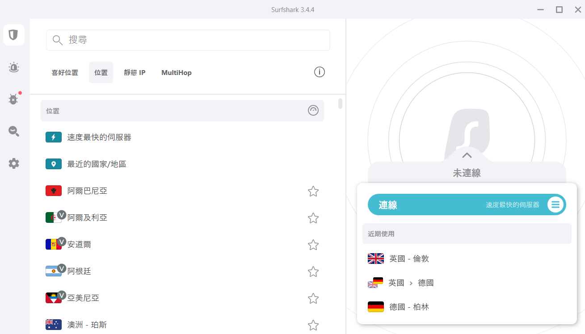Connect to recent 德國 - 柏林
Screen dimensions: 585x334
467,307
